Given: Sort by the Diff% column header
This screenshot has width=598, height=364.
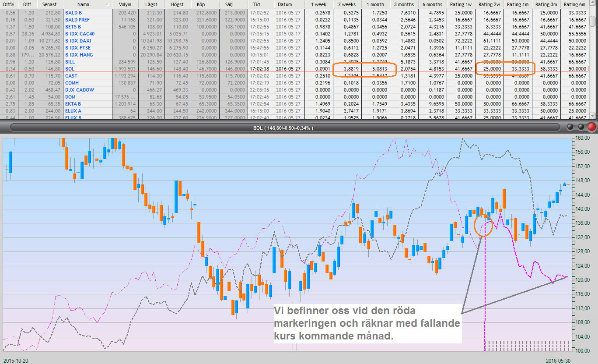Looking at the screenshot, I should pyautogui.click(x=9, y=4).
